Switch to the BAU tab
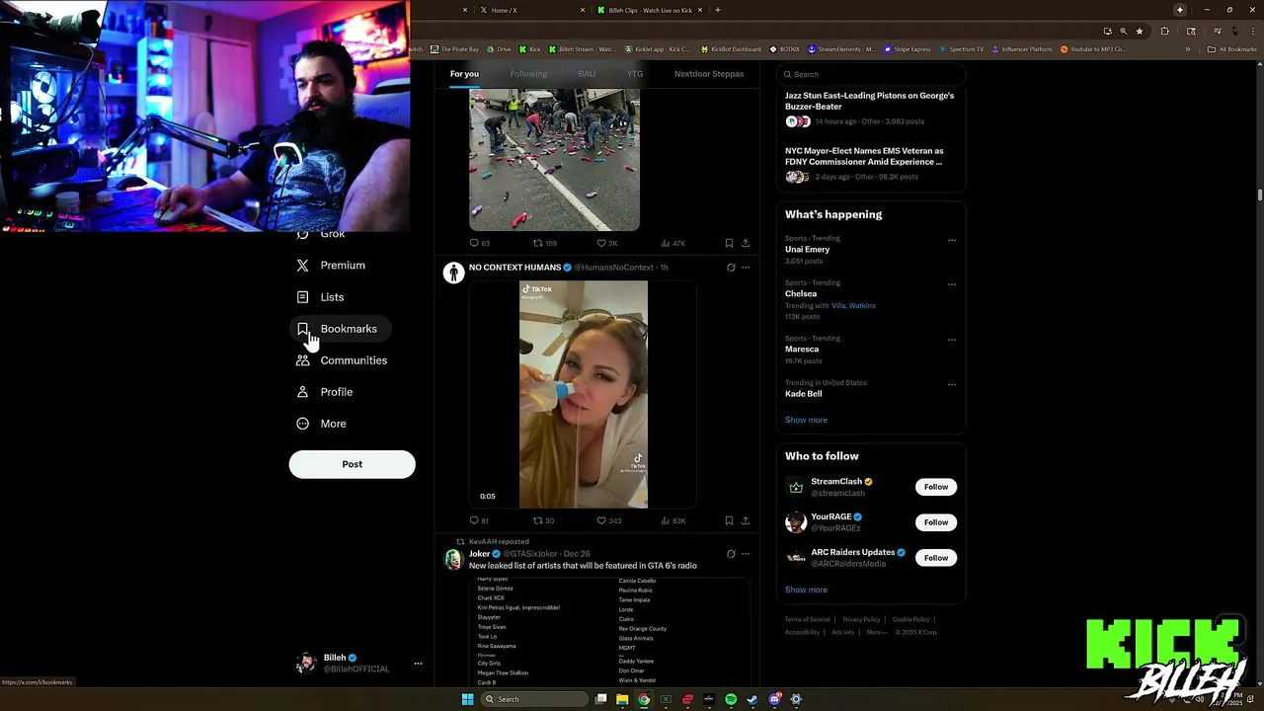 tap(587, 74)
